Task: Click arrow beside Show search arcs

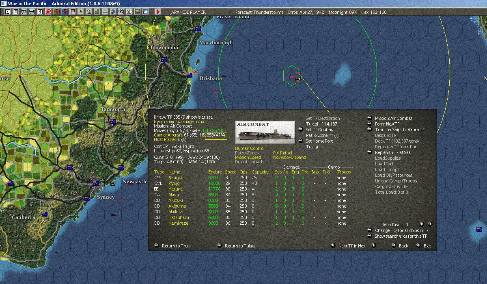Action: click(x=370, y=236)
